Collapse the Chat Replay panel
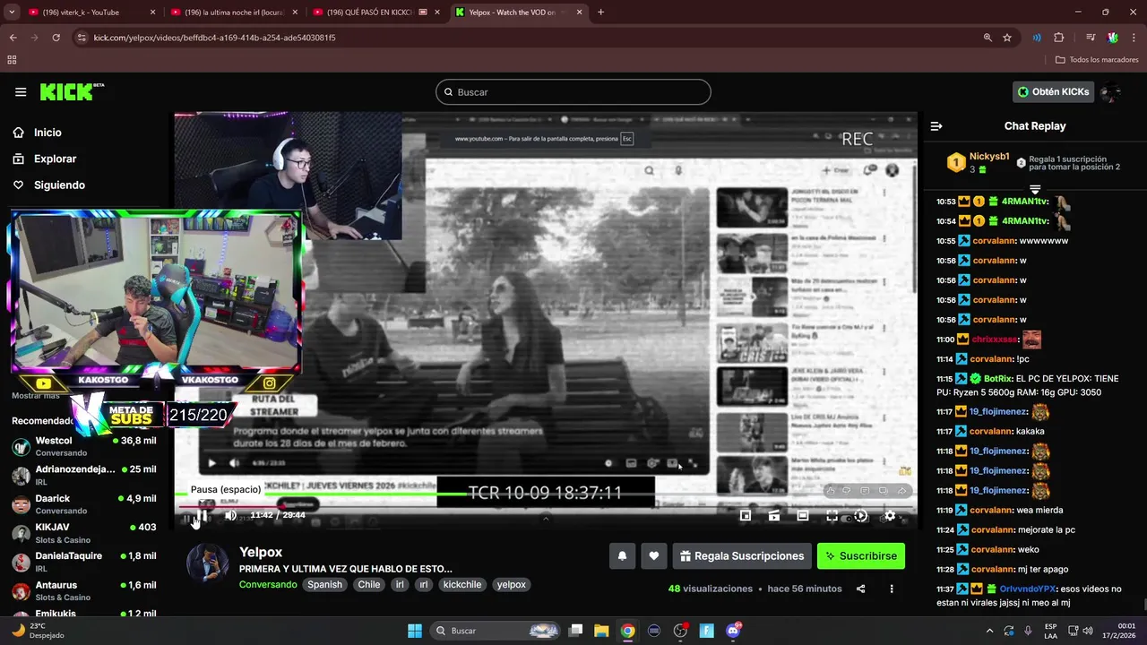 (x=936, y=126)
